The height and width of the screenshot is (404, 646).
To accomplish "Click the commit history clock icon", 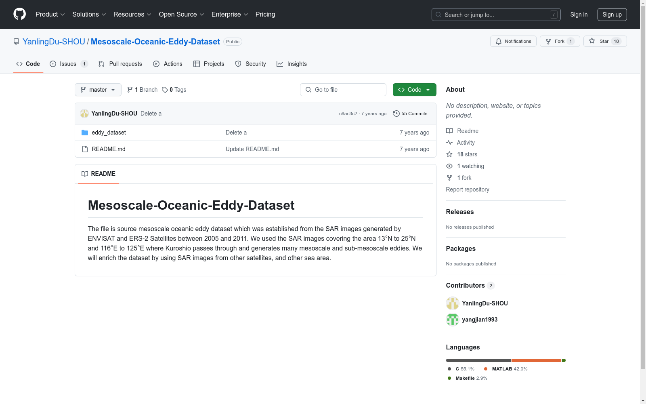I will coord(396,114).
